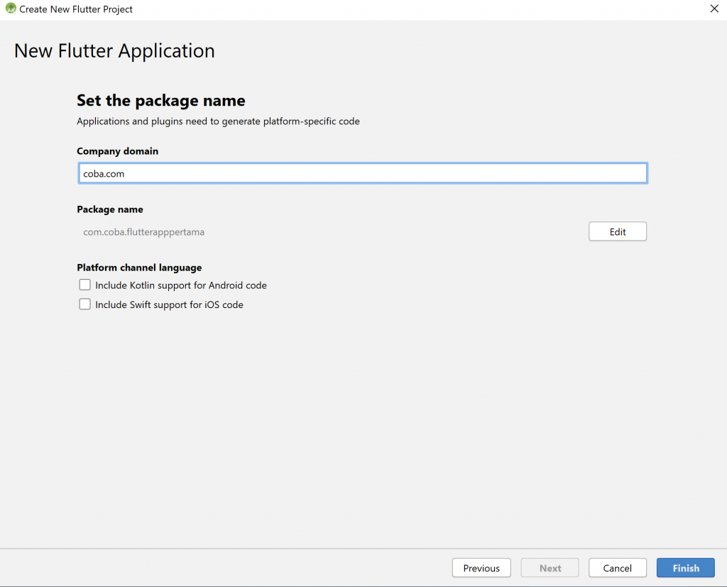Focus the Company domain text field

[362, 173]
